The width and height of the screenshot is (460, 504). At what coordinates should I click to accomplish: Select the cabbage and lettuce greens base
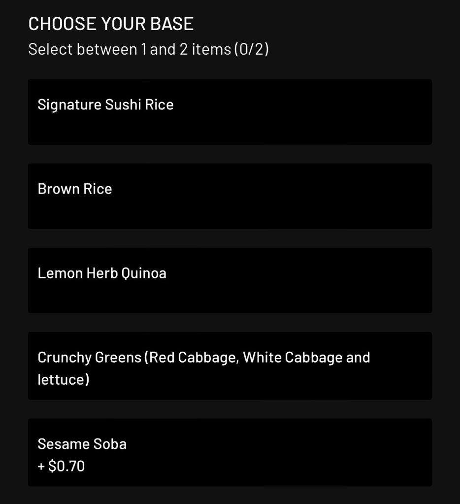[x=230, y=366]
